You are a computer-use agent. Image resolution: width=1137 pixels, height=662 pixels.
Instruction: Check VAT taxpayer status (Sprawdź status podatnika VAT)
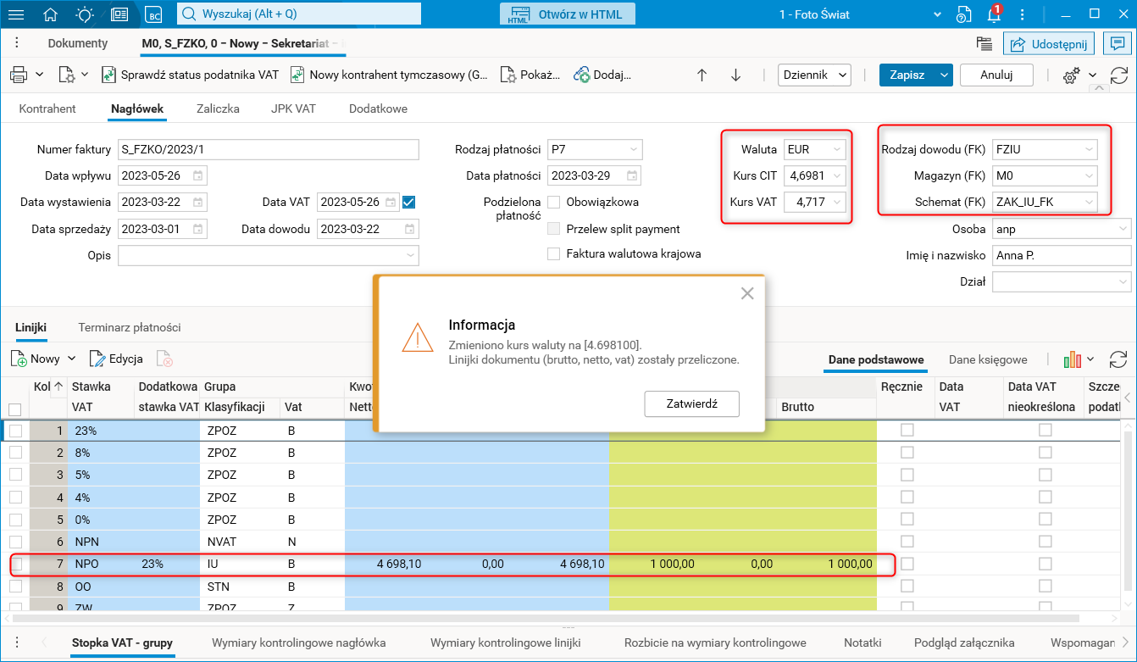pos(190,75)
